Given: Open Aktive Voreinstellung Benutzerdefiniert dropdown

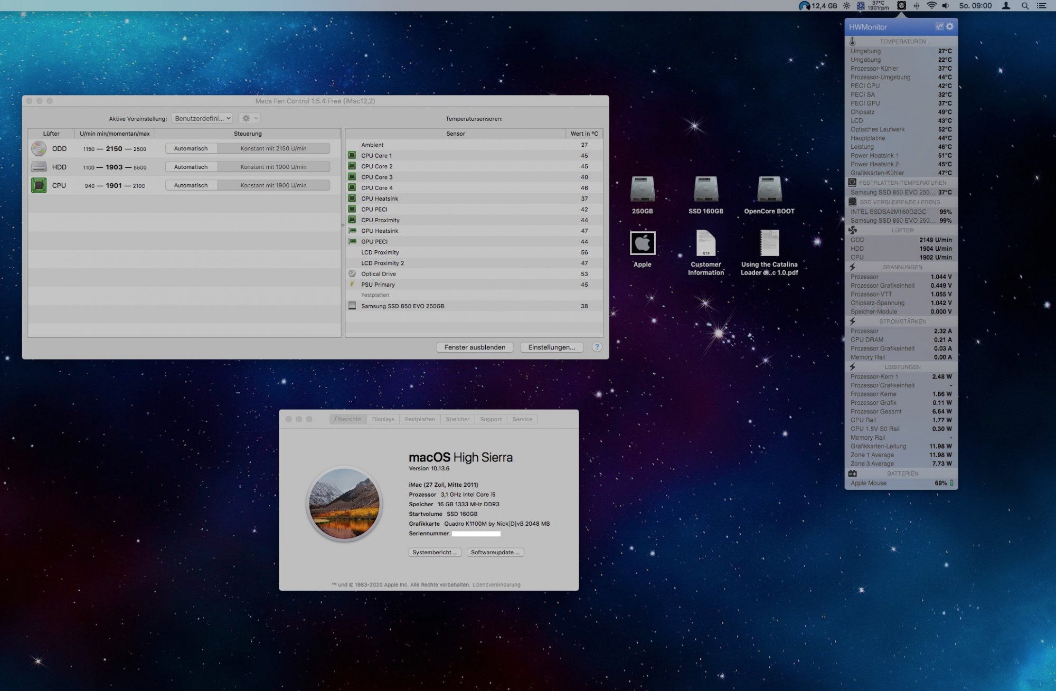Looking at the screenshot, I should [x=202, y=118].
